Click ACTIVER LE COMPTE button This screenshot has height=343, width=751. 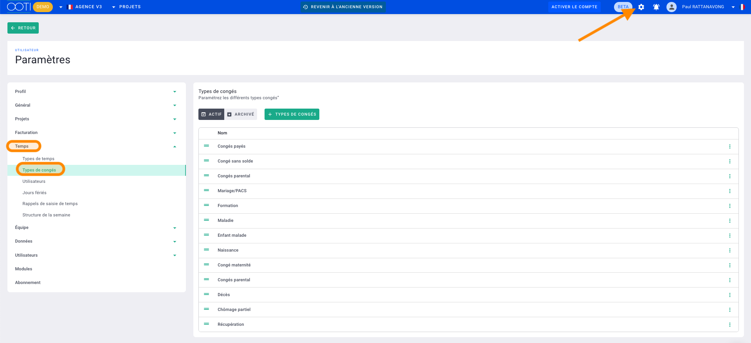[x=574, y=7]
